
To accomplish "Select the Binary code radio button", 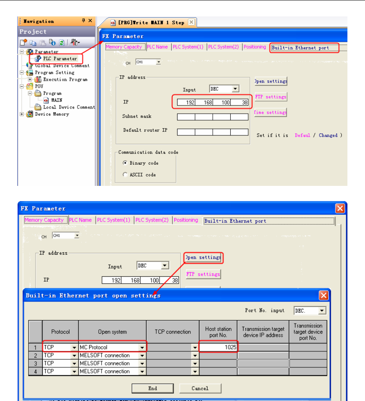I will tap(125, 163).
